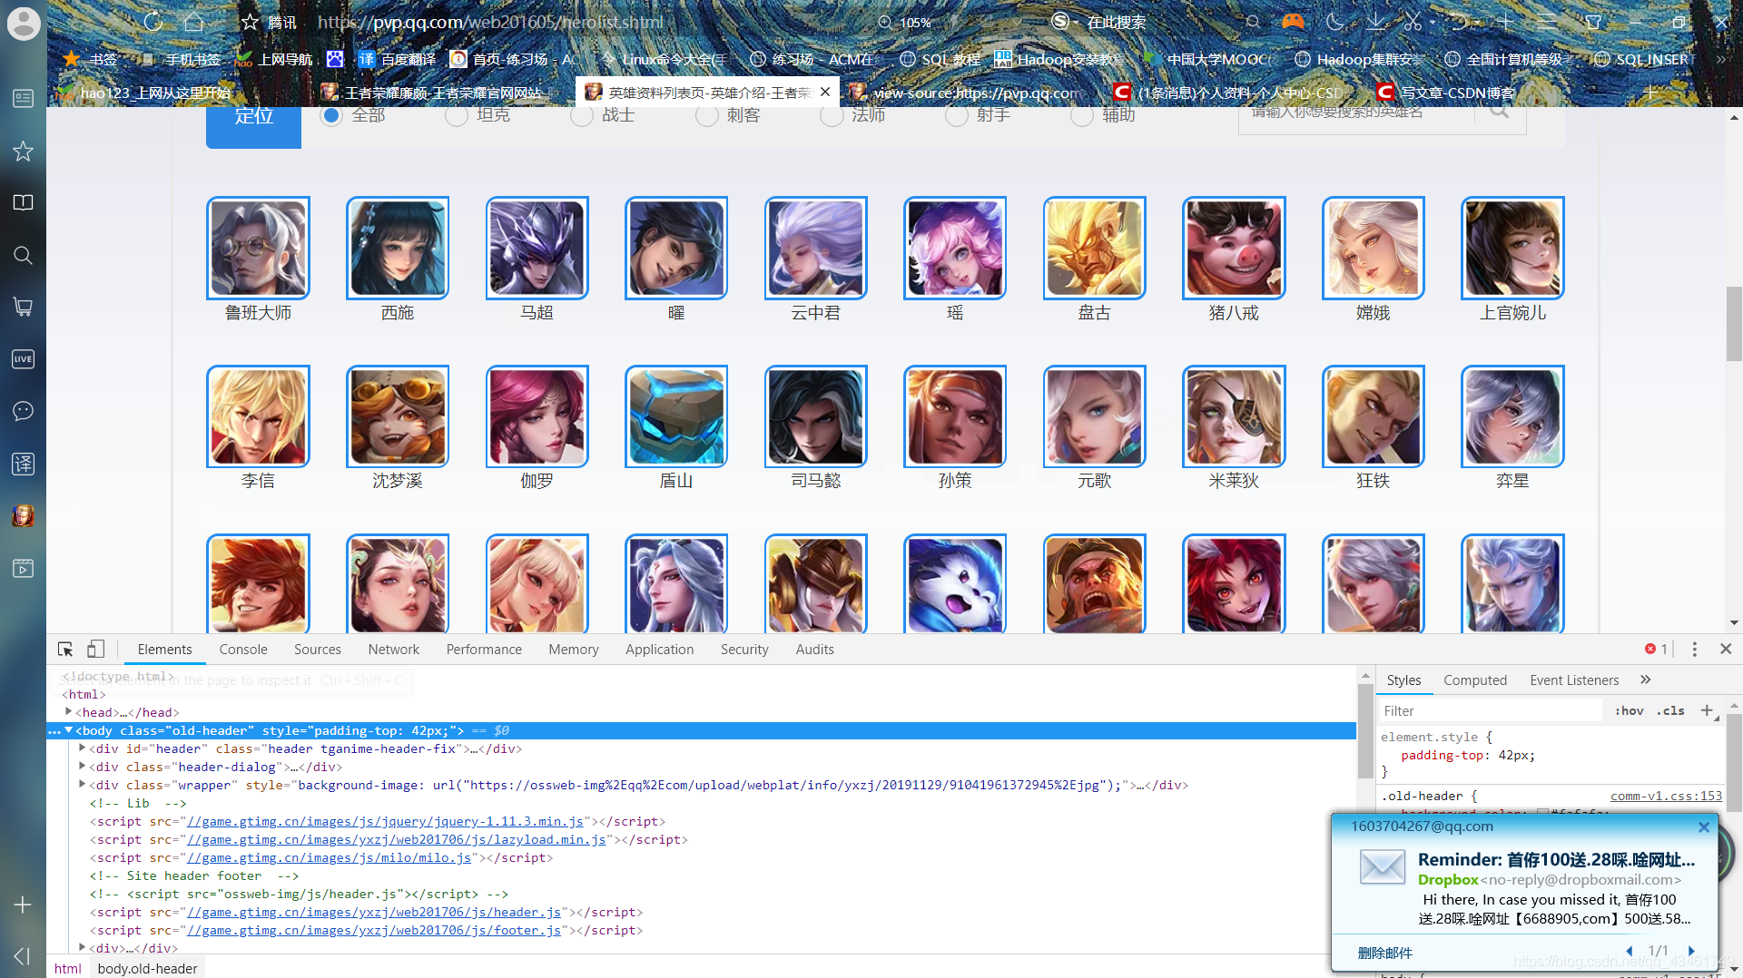Click hero search magnifier button
Screen dimensions: 1743x978
point(1500,112)
